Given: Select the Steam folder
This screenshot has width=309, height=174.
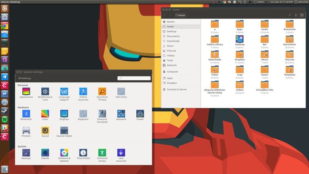Looking at the screenshot, I should tap(265, 72).
